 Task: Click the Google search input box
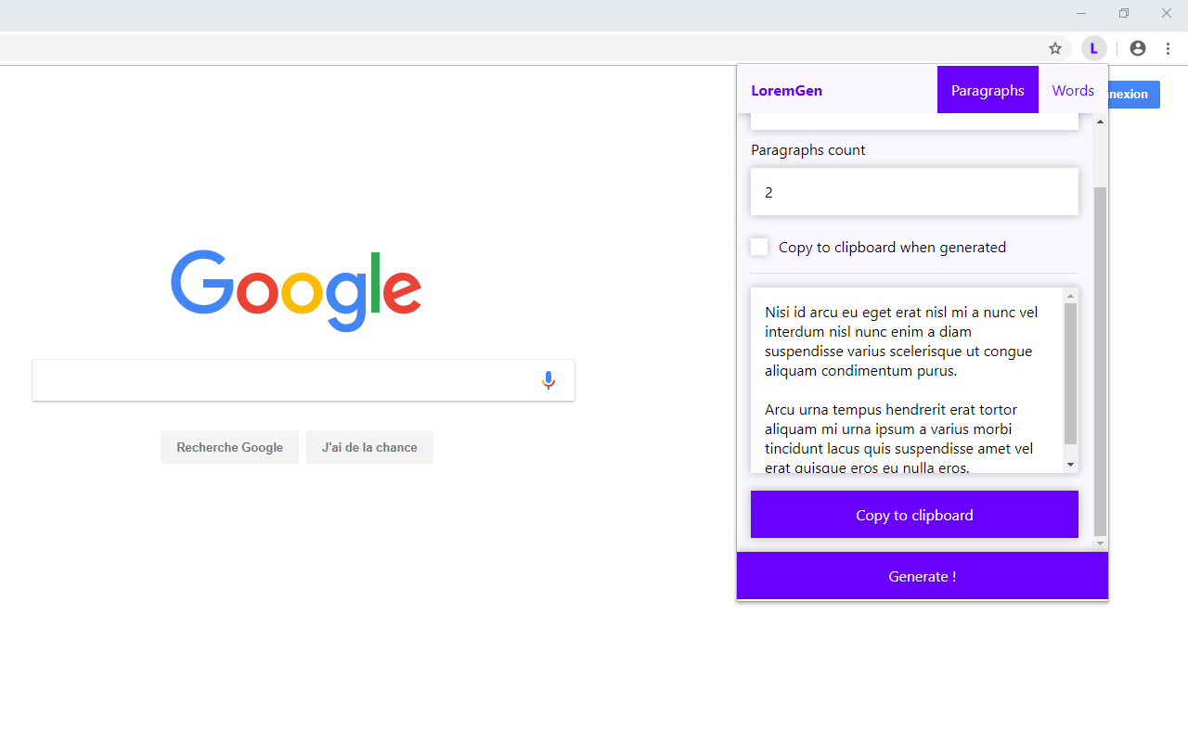(303, 380)
